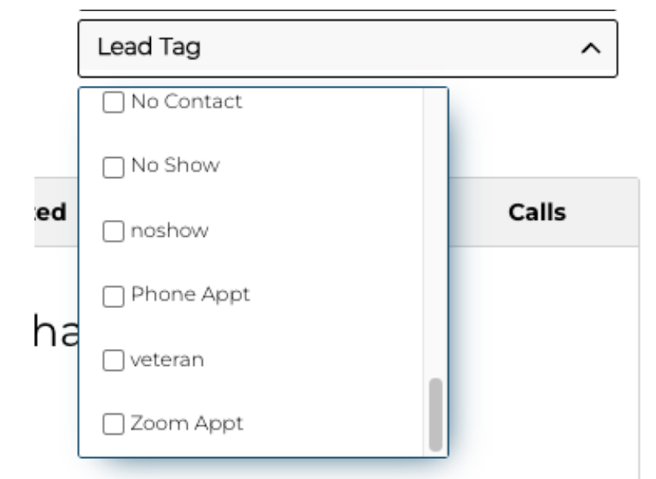Pick the Zoom Appt option text
Viewport: 656px width, 479px height.
tap(187, 424)
